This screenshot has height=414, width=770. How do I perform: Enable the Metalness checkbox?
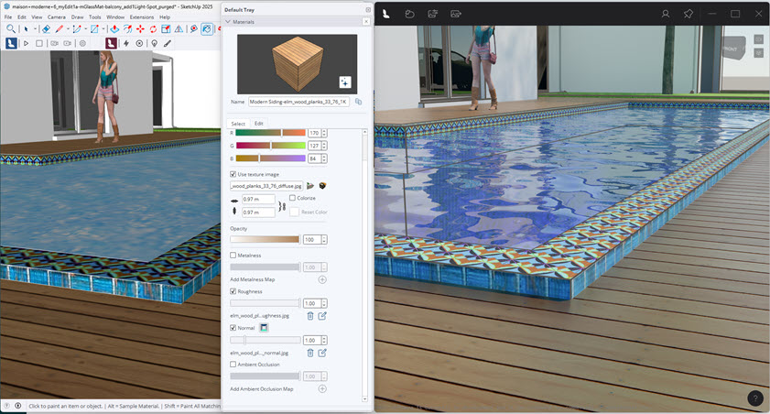point(233,256)
